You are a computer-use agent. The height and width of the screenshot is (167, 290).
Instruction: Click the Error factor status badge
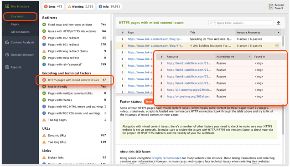pos(148,102)
